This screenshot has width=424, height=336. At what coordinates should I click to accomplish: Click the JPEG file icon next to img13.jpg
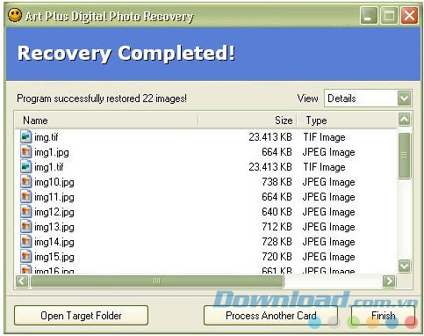pos(25,227)
